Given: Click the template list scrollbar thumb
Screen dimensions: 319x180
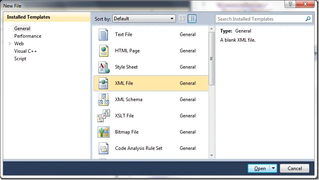Looking at the screenshot, I should 211,59.
